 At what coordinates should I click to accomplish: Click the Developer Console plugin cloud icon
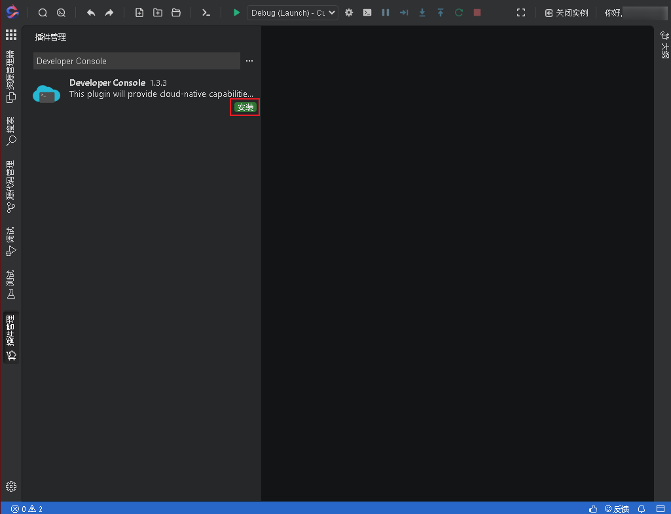coord(46,94)
